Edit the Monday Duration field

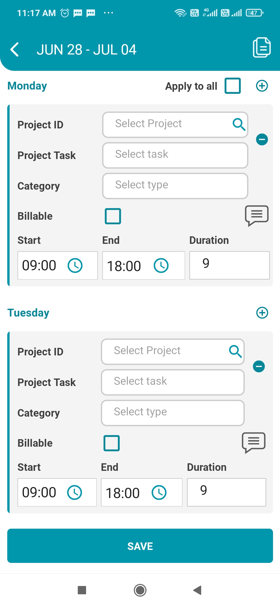[x=229, y=265]
